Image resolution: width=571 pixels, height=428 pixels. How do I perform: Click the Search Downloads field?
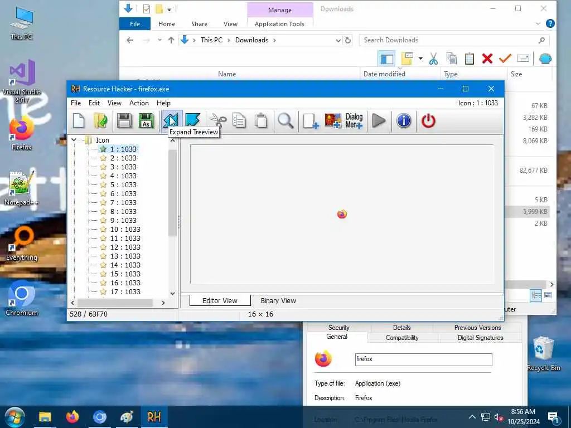(454, 40)
